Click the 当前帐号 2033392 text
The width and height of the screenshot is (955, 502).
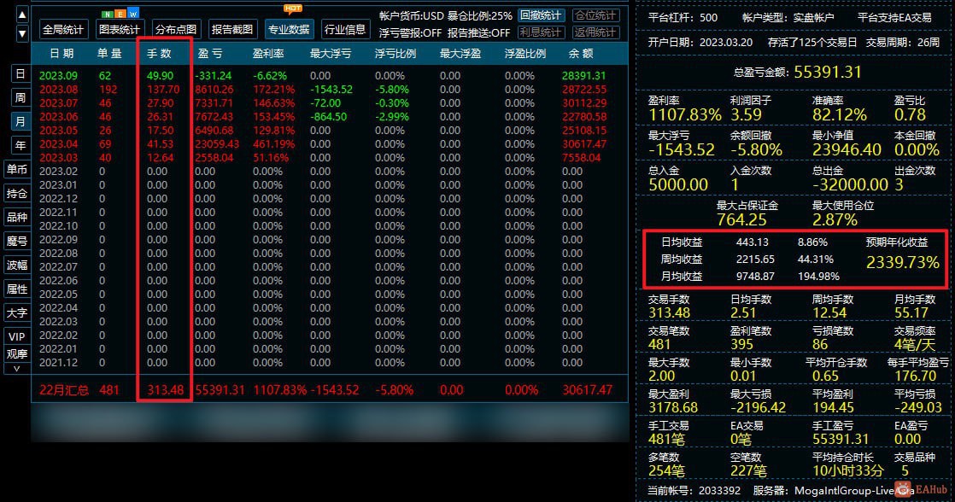pos(694,490)
